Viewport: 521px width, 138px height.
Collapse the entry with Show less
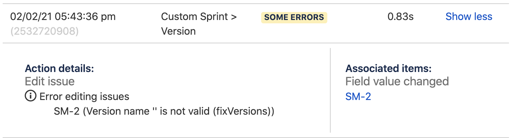click(x=469, y=17)
